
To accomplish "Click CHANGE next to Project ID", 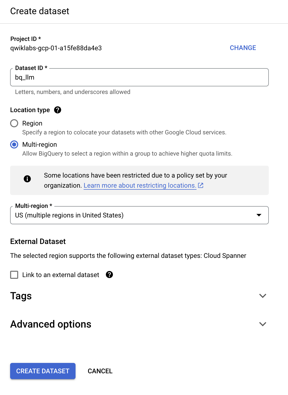I will pos(243,48).
